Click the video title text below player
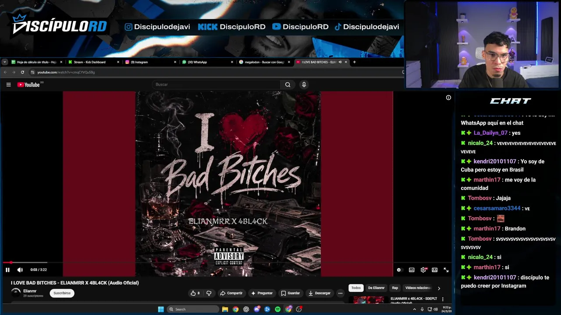The height and width of the screenshot is (315, 561). 75,283
